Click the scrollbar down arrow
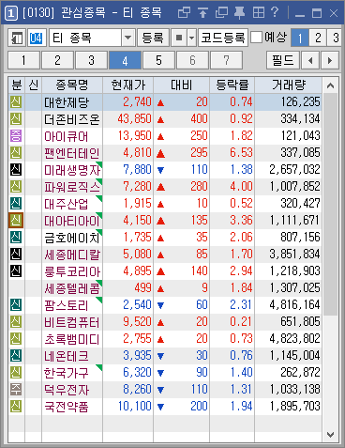Image resolution: width=345 pixels, height=448 pixels. tap(330, 435)
